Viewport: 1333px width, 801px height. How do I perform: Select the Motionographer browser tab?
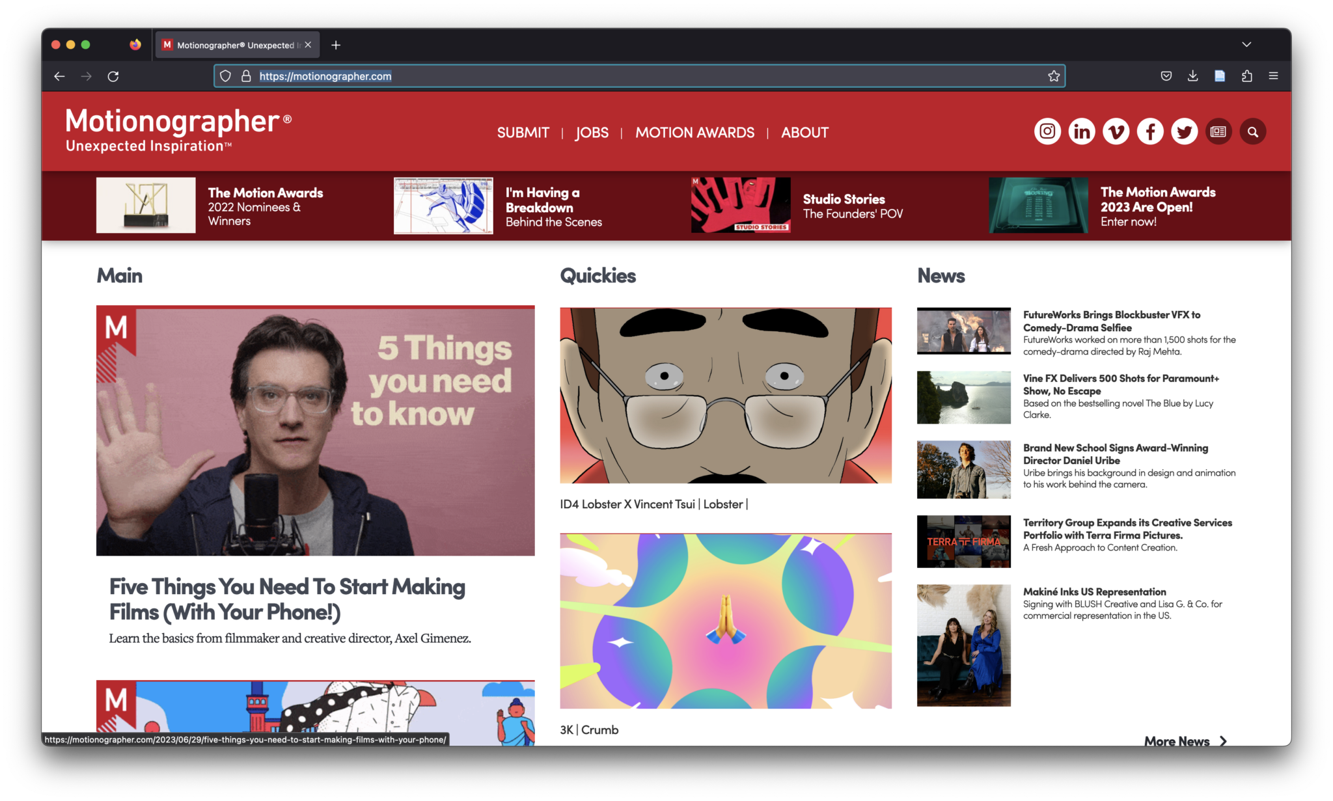coord(238,45)
